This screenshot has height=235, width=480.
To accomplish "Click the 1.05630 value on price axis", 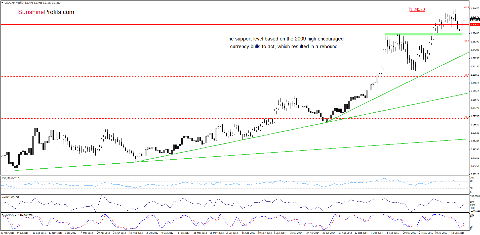I will pyautogui.click(x=475, y=124).
